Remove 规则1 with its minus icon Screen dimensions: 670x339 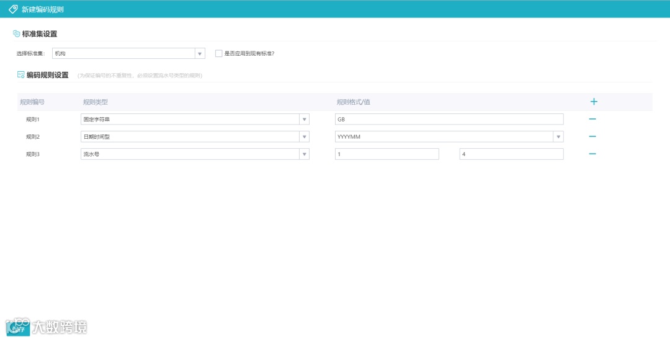[x=592, y=119]
